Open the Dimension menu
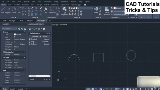160x90 pixels. tap(47, 2)
